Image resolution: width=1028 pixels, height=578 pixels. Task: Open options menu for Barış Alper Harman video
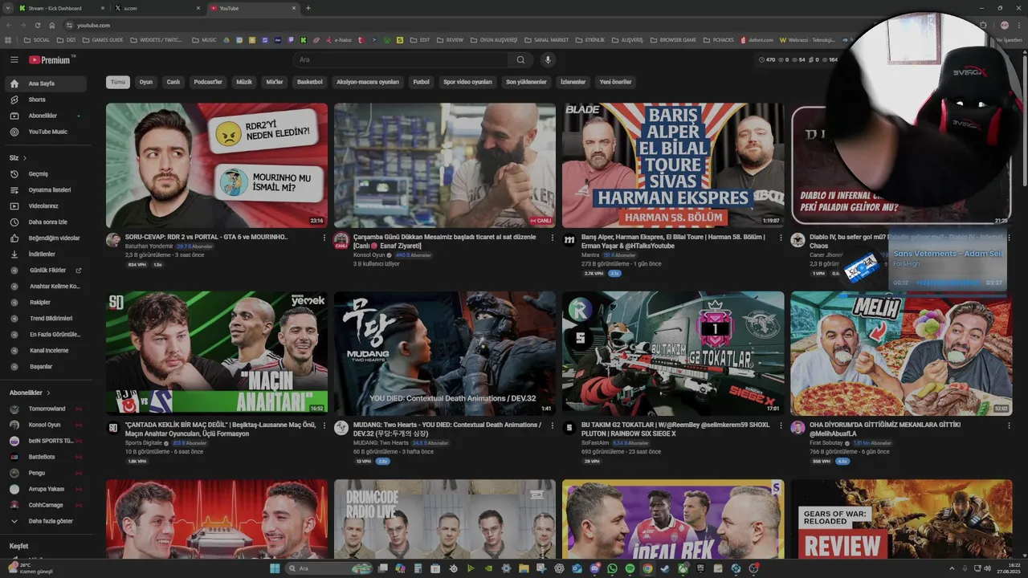tap(781, 238)
